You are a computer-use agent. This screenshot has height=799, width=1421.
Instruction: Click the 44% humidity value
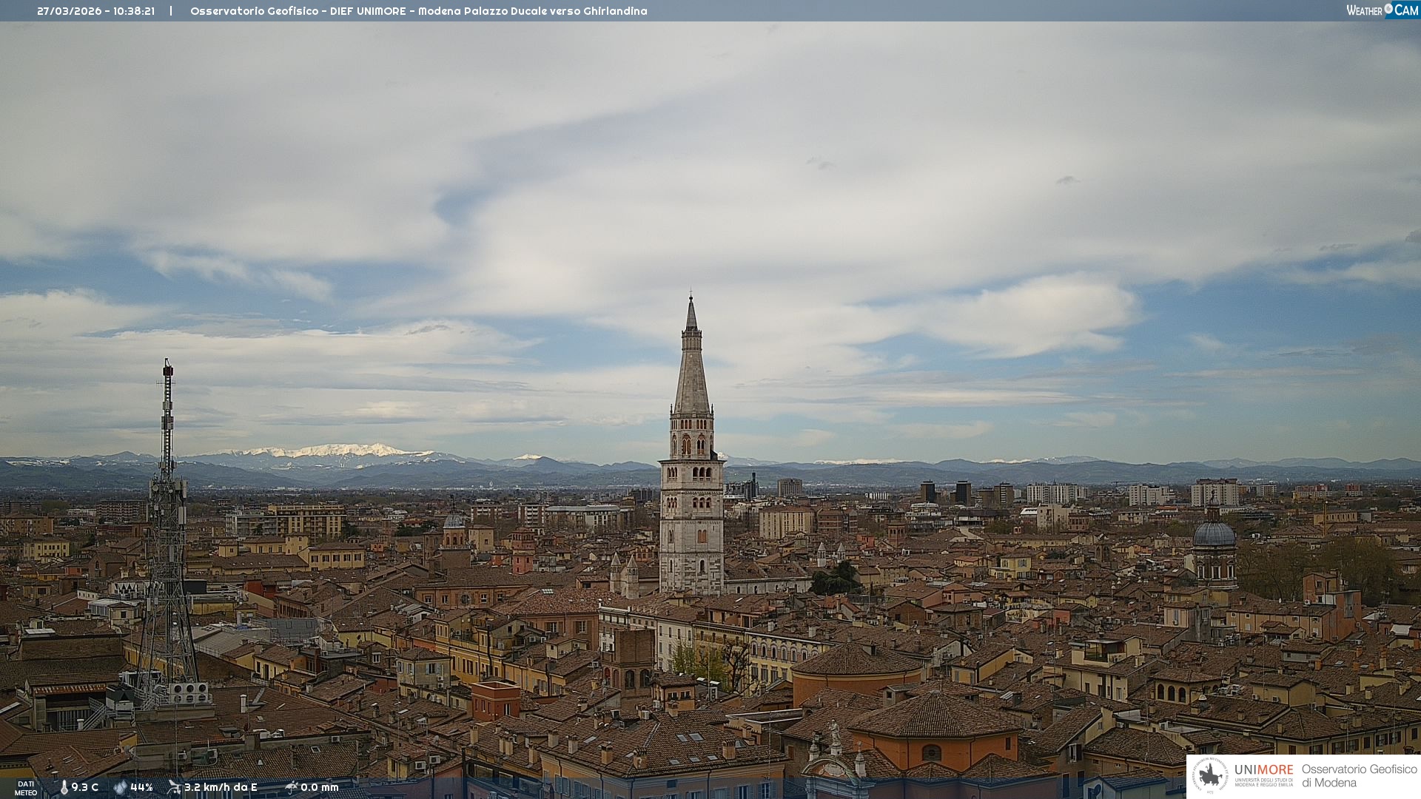pos(141,787)
